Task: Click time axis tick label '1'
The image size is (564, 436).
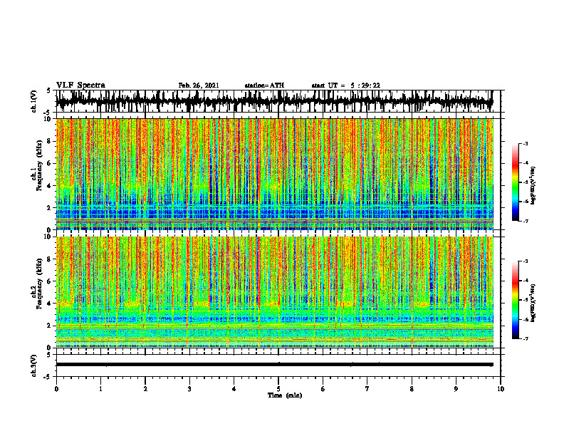Action: [x=100, y=389]
